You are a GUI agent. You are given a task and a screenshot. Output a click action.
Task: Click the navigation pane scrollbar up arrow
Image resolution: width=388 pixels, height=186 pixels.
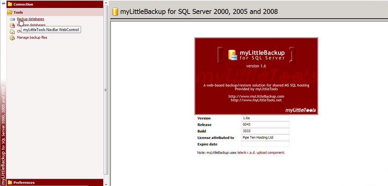[106, 2]
